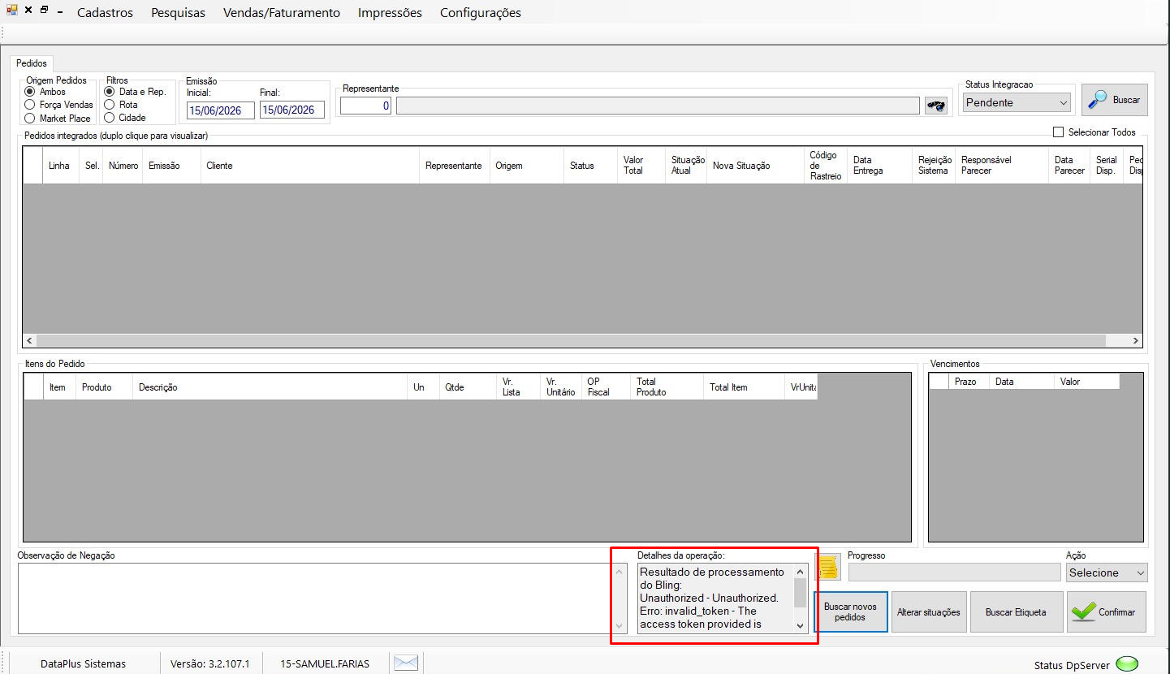Open the Cadastros menu
Viewport: 1170px width, 674px height.
click(x=105, y=13)
